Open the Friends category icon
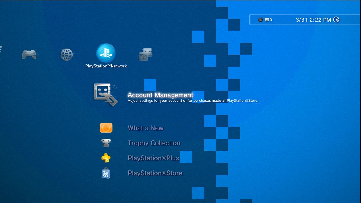The image size is (361, 203). 145,54
